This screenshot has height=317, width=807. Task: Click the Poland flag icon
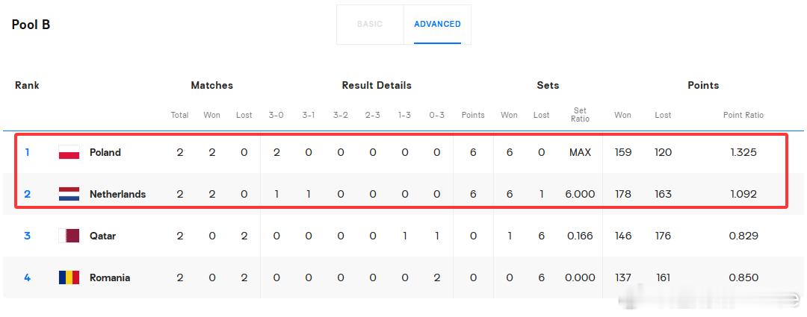(x=69, y=152)
